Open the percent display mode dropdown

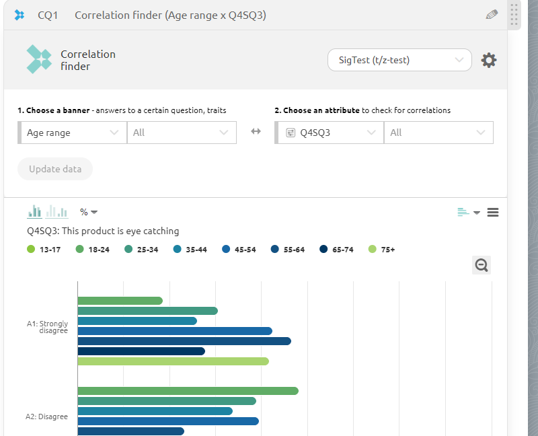pos(88,212)
